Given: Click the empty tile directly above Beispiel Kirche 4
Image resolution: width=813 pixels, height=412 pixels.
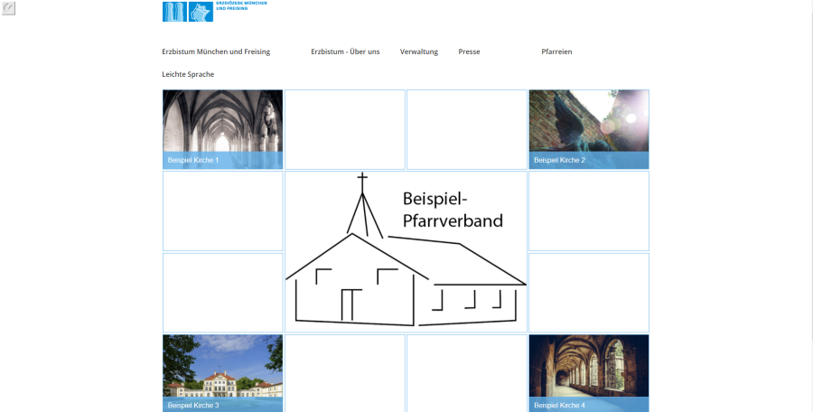Looking at the screenshot, I should [x=589, y=293].
